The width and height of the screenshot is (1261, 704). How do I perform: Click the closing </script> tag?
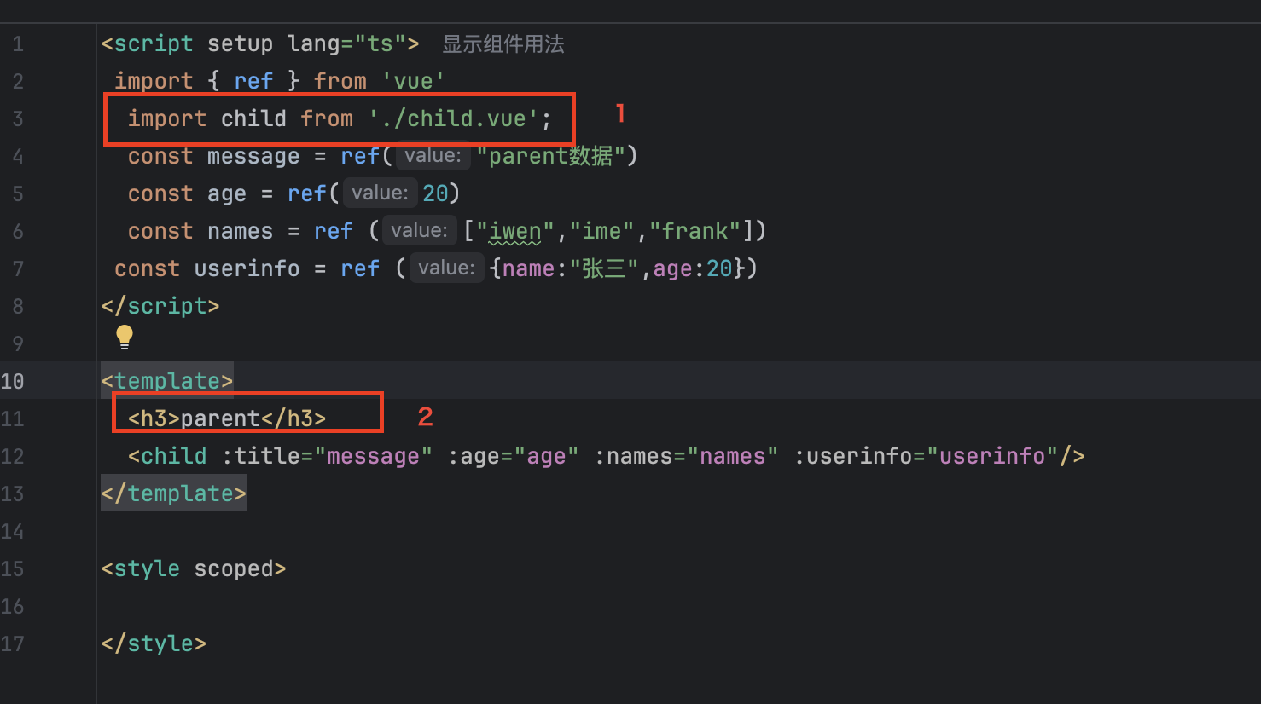coord(160,306)
